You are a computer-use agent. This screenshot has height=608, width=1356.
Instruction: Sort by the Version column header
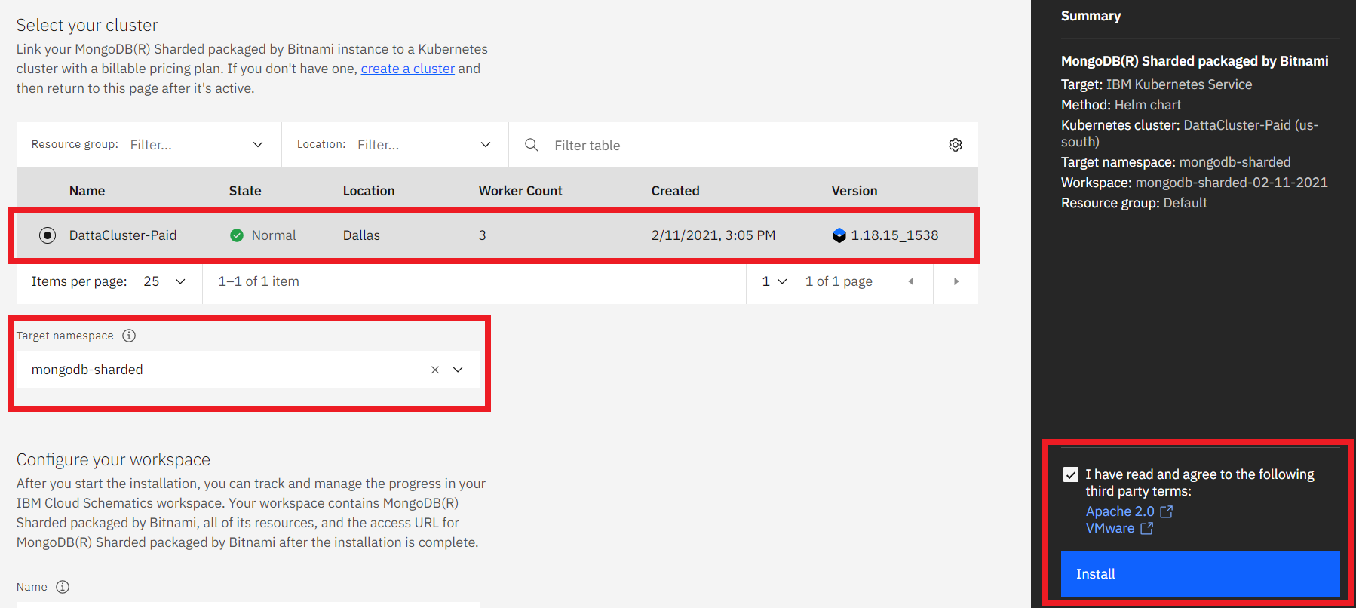click(854, 191)
